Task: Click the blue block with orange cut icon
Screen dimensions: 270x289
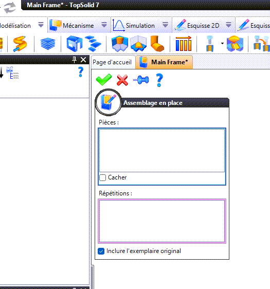Action: click(x=235, y=44)
